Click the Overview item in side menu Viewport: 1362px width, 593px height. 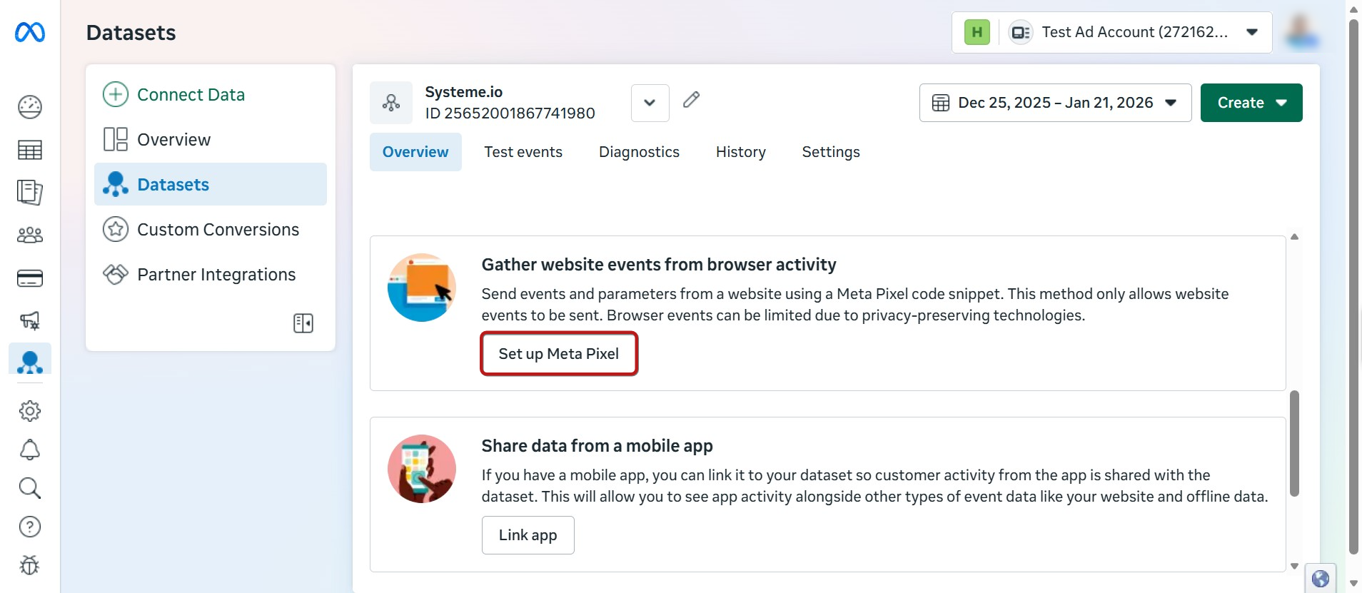tap(211, 139)
